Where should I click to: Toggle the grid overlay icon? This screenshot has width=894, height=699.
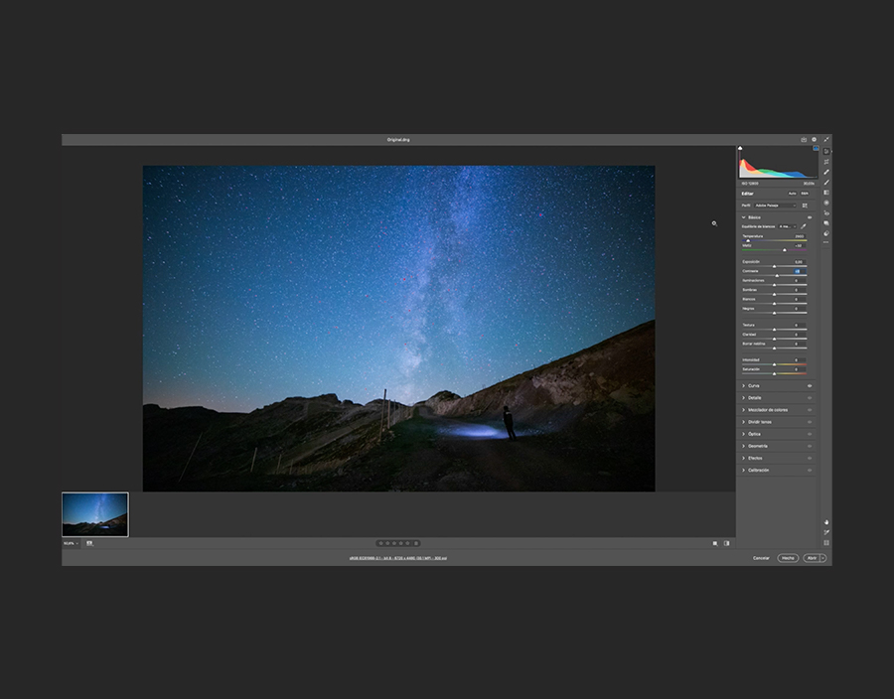[826, 543]
